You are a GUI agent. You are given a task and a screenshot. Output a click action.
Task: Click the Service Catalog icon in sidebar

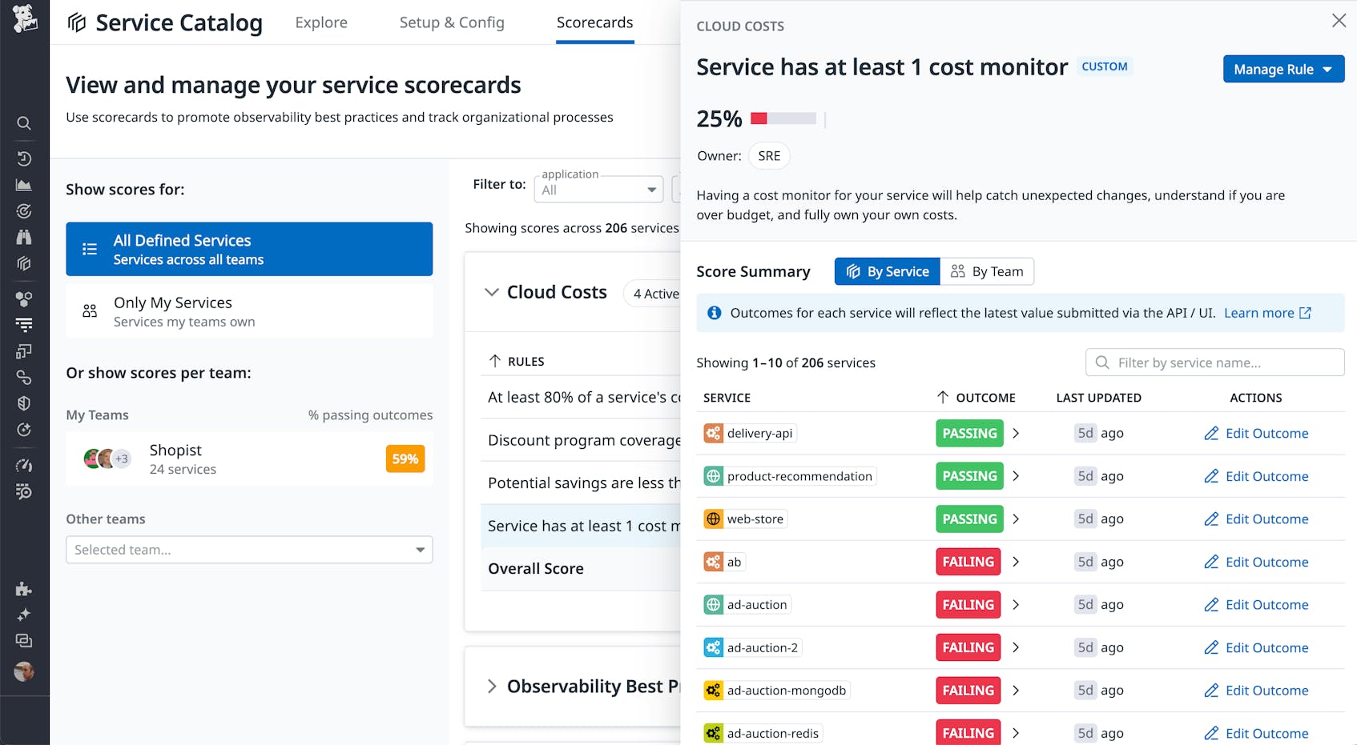[24, 263]
